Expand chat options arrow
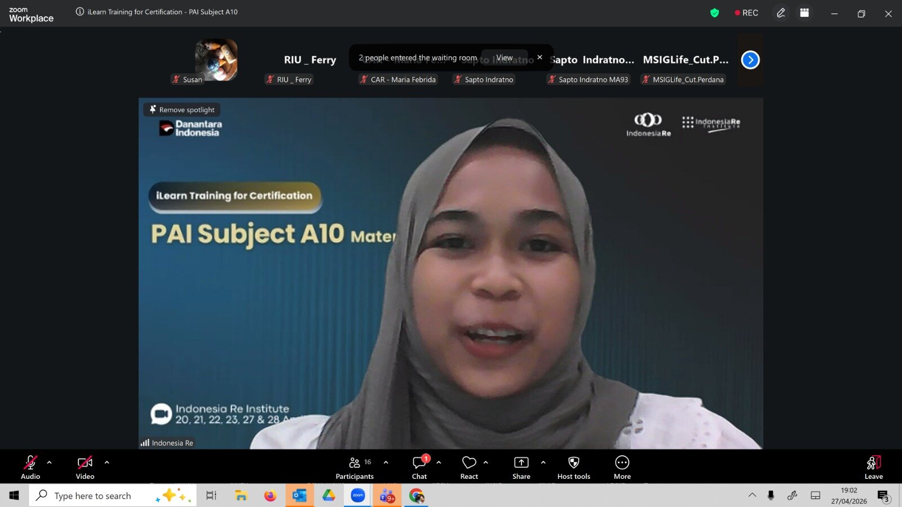902x507 pixels. tap(439, 462)
